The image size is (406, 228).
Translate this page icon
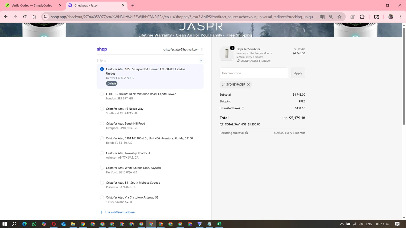(322, 17)
